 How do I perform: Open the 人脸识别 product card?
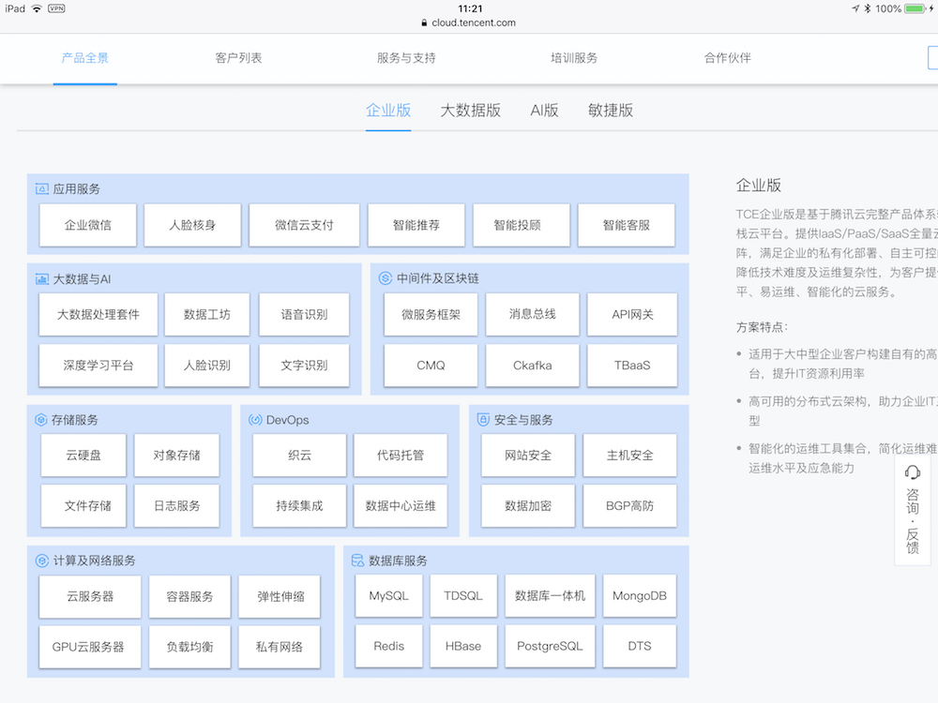tap(207, 366)
